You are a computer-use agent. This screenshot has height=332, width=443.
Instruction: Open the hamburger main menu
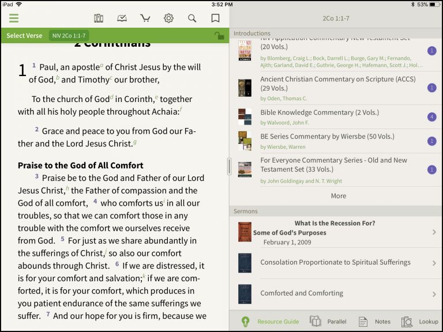14,18
